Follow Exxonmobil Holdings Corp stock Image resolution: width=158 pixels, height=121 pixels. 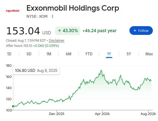coord(141,31)
